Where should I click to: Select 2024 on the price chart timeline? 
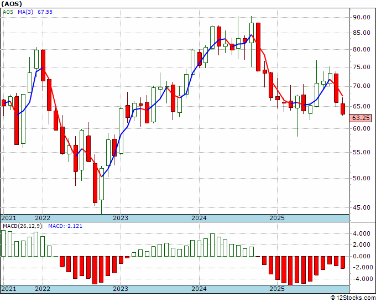(199, 218)
